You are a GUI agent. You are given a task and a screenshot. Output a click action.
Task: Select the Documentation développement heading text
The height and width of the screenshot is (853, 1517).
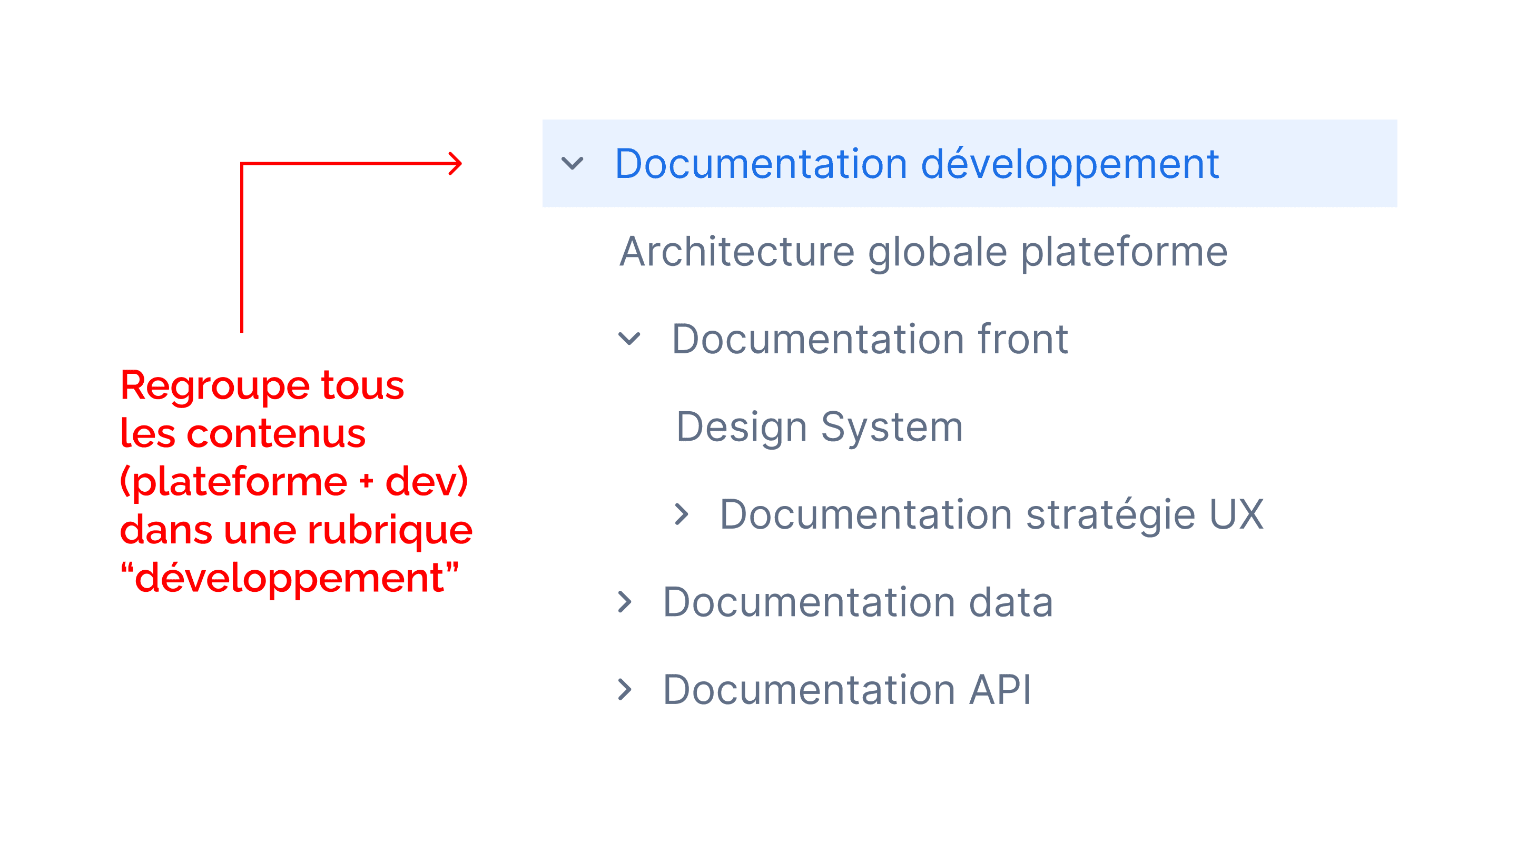point(917,164)
